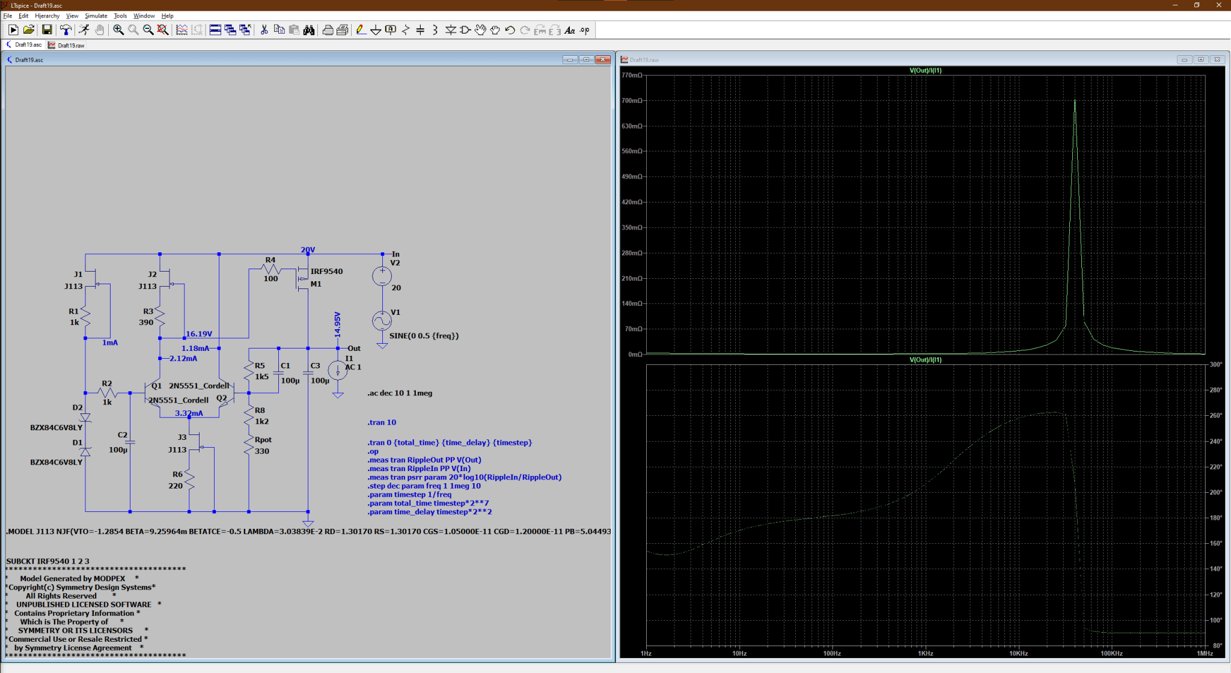
Task: Open the Simulate menu
Action: pos(96,16)
